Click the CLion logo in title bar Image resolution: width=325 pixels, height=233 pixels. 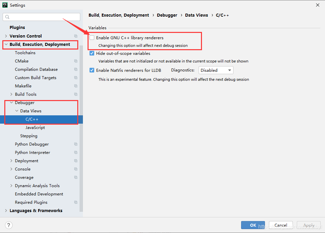click(x=5, y=5)
